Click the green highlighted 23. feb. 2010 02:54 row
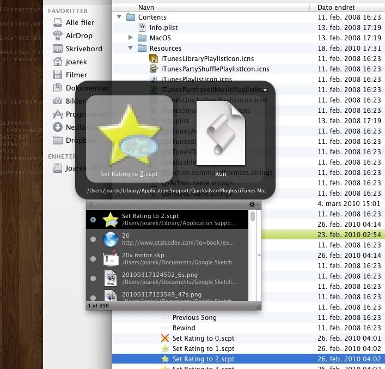 [x=323, y=234]
